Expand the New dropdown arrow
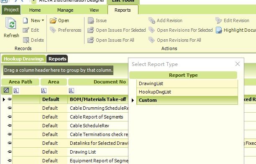Image resolution: width=256 pixels, height=164 pixels. pyautogui.click(x=43, y=20)
